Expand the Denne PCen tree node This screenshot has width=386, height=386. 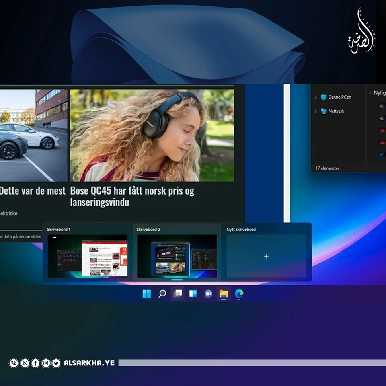pyautogui.click(x=316, y=97)
